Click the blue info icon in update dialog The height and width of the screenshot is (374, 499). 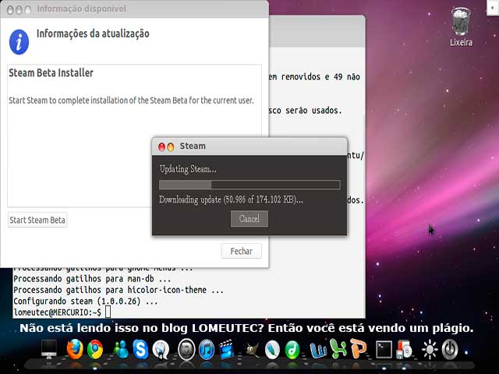(19, 42)
